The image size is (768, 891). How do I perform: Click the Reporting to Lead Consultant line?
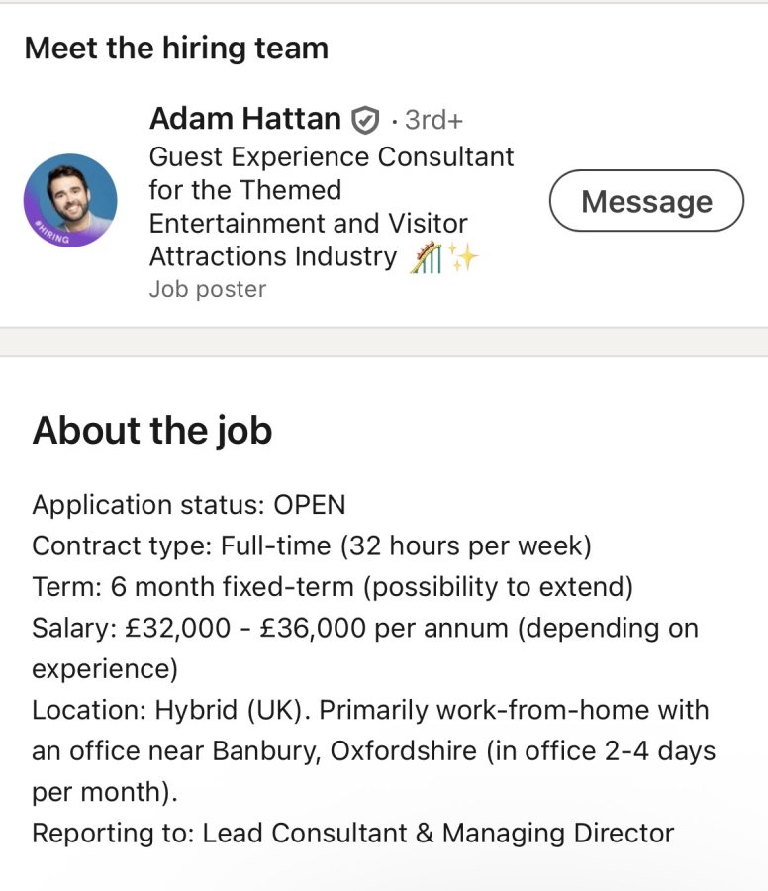click(353, 833)
